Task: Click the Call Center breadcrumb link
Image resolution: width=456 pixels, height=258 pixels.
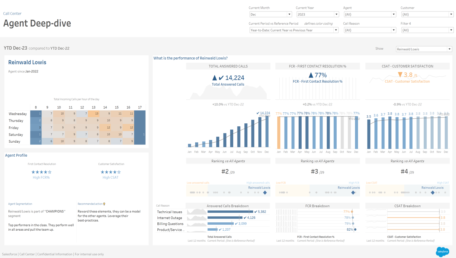Action: pyautogui.click(x=12, y=14)
